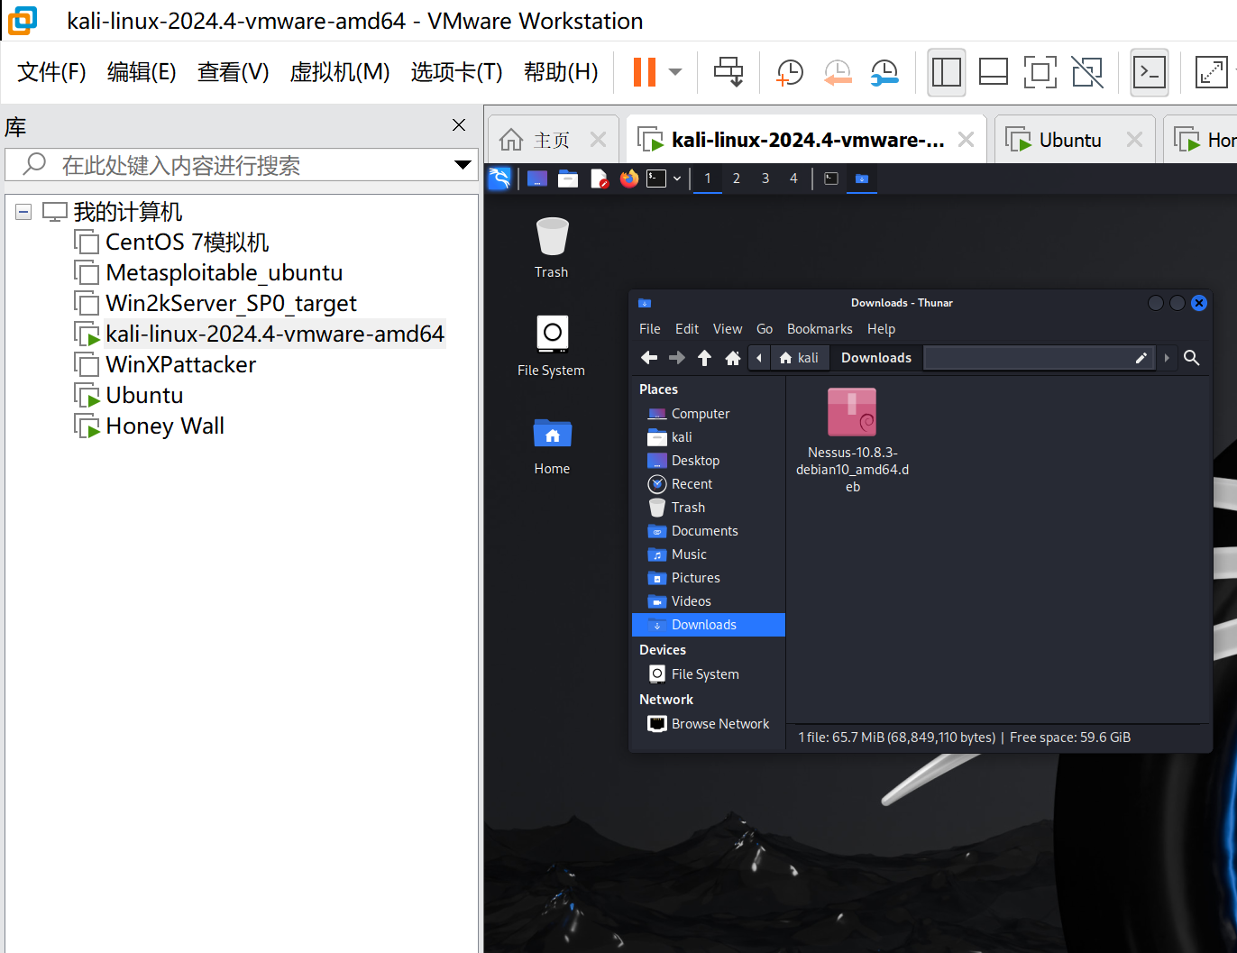The height and width of the screenshot is (953, 1237).
Task: Search files with Thunar magnifier icon
Action: pyautogui.click(x=1191, y=358)
